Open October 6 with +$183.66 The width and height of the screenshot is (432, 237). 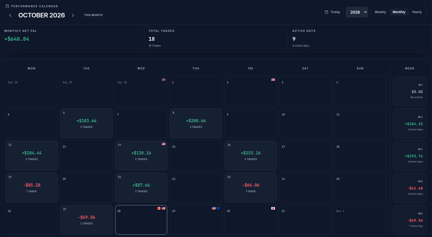coord(86,123)
